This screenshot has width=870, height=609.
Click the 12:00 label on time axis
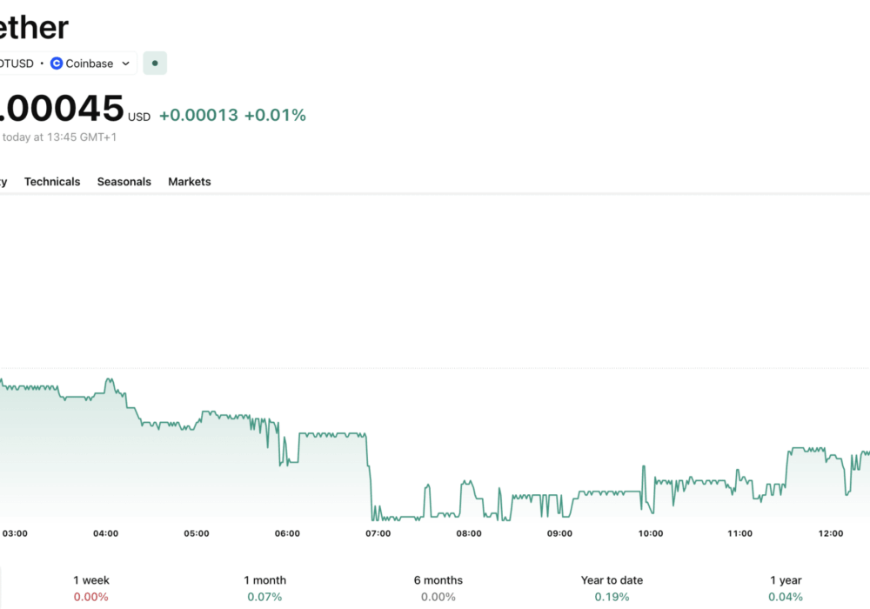[x=831, y=533]
